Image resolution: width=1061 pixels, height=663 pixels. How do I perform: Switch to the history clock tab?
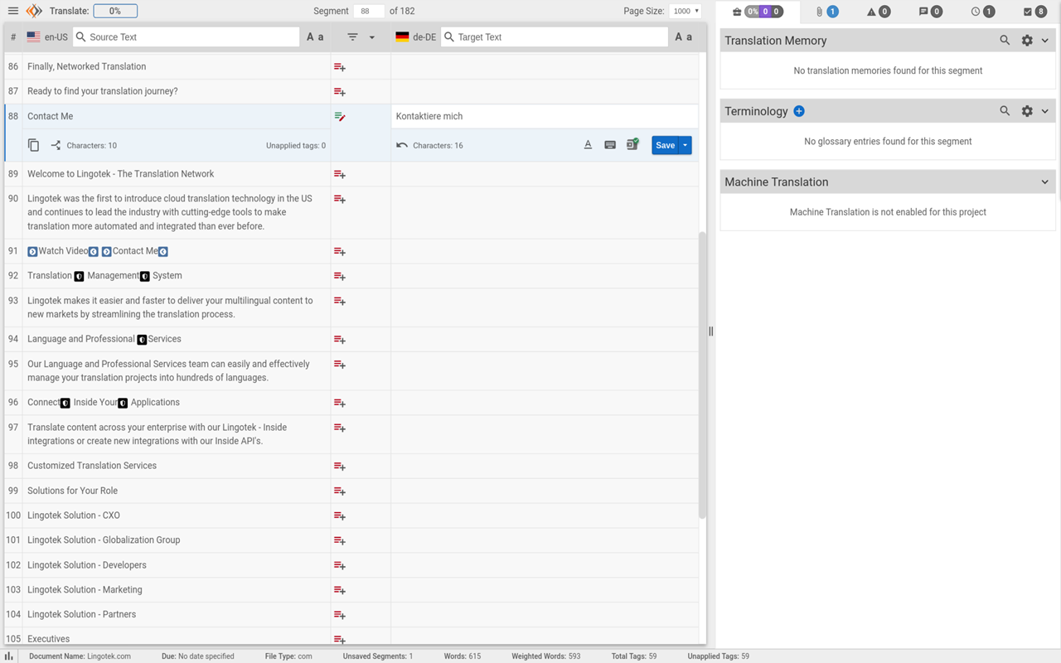(x=982, y=12)
